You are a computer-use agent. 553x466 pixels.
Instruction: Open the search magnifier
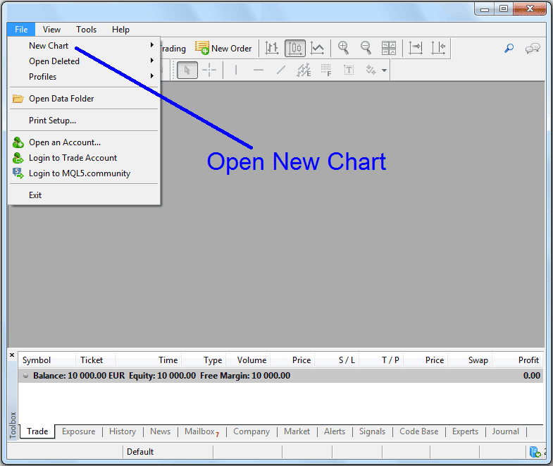point(509,48)
